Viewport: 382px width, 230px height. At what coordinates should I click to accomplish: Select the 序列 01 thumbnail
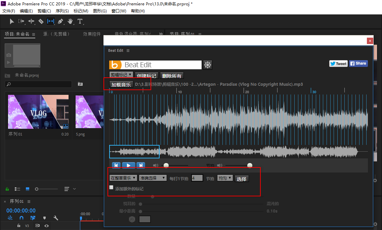[x=38, y=112]
